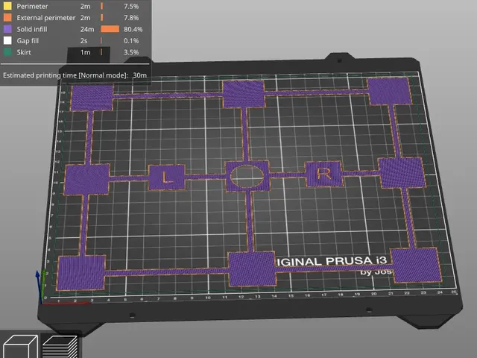Switch to the 3D editor view cube icon
Screen dimensions: 477x358
[x=20, y=346]
